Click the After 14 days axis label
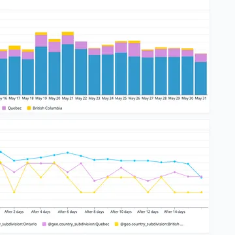 coord(174,211)
